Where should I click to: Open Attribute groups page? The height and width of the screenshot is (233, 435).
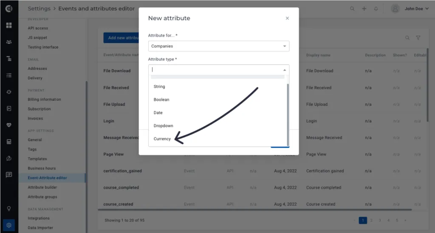[x=42, y=197]
